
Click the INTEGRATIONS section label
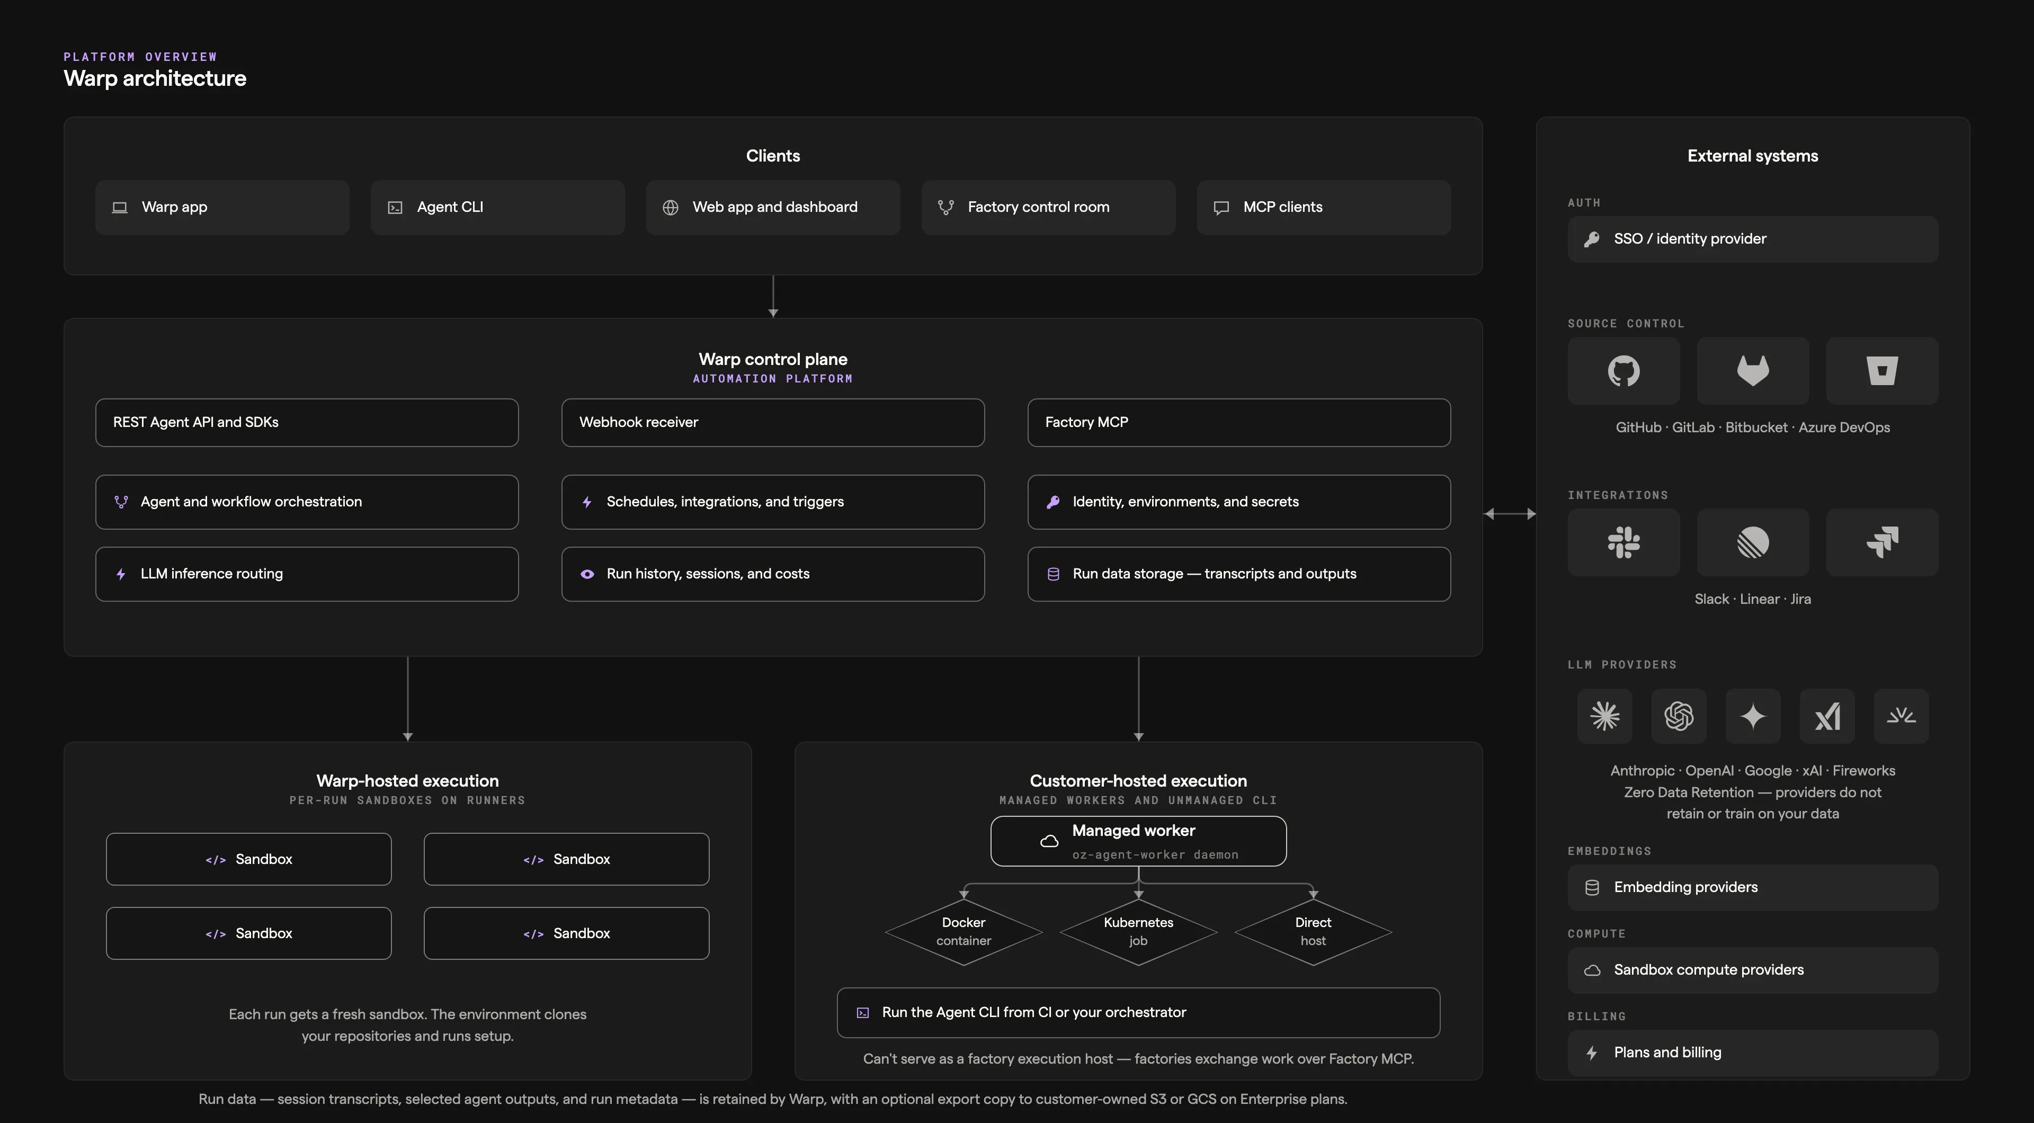1618,495
